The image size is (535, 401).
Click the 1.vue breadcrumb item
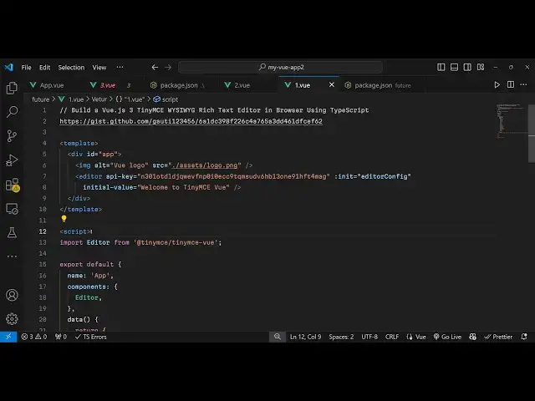[x=71, y=99]
